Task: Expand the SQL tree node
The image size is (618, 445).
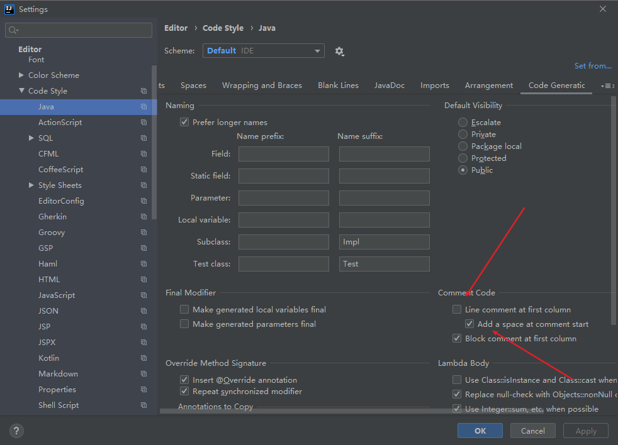Action: coord(31,138)
